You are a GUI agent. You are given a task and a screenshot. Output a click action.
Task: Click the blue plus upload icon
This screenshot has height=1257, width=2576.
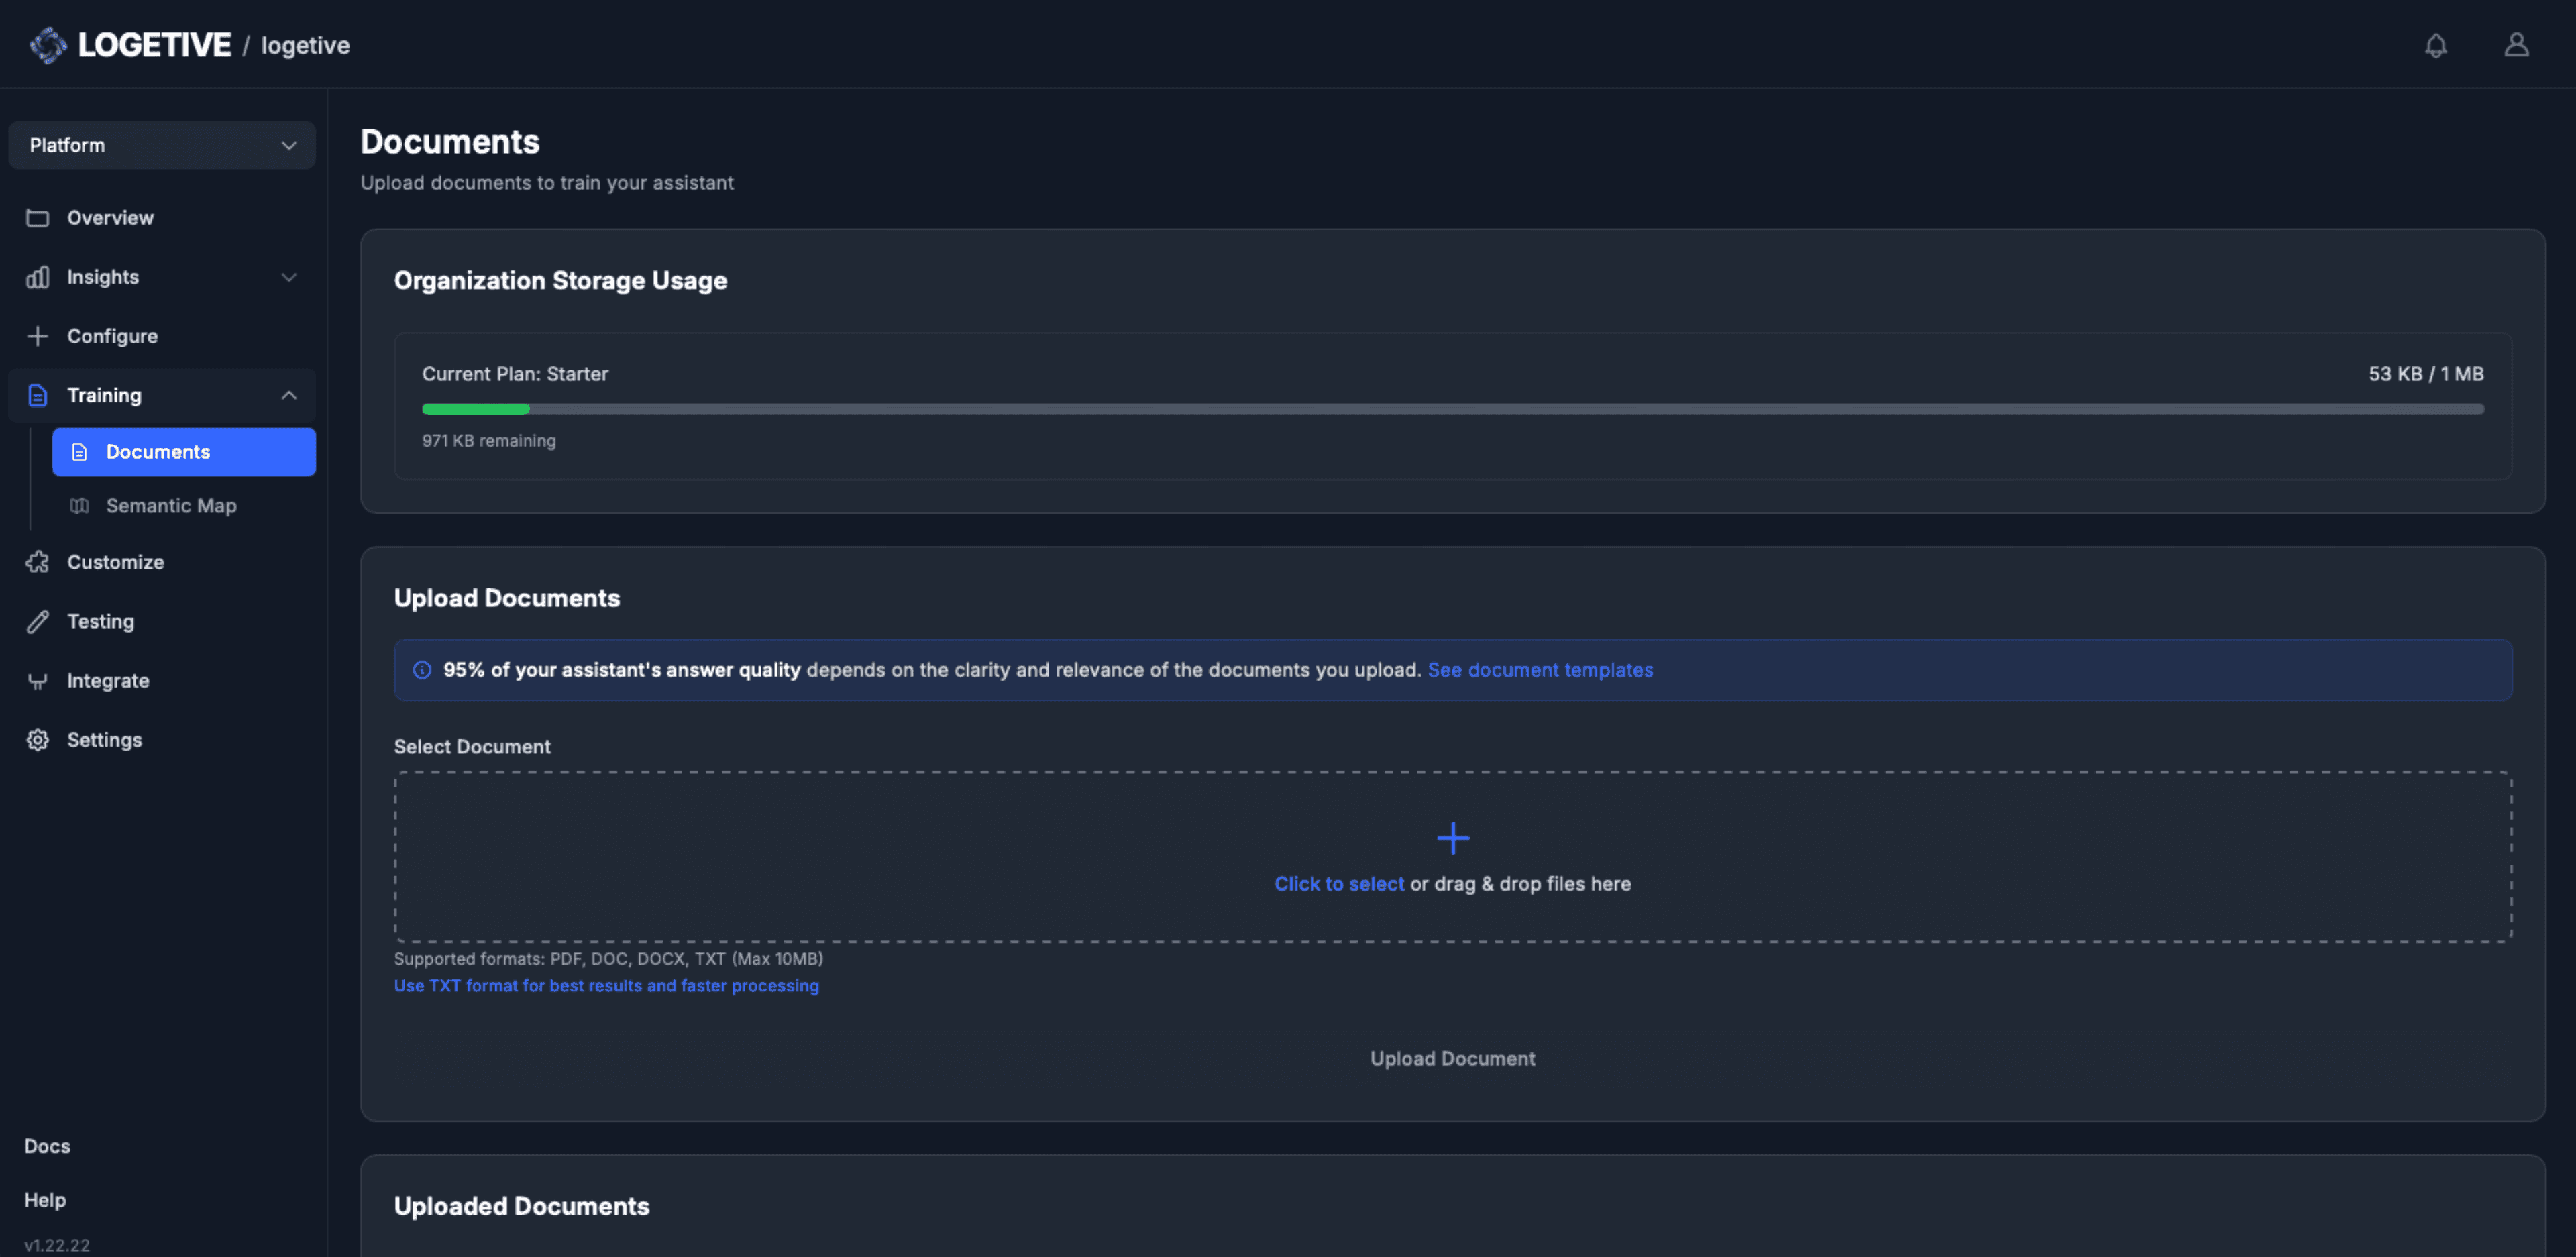[x=1452, y=838]
